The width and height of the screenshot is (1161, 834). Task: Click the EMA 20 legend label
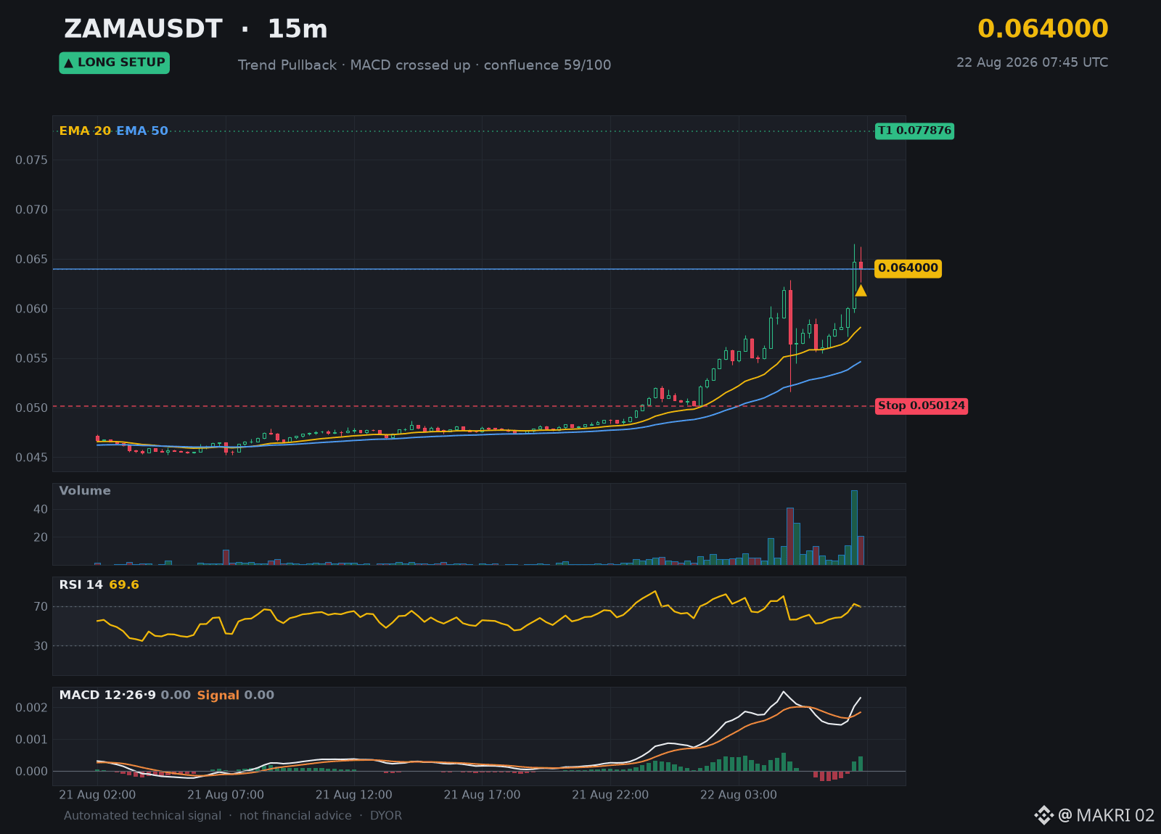tap(85, 131)
